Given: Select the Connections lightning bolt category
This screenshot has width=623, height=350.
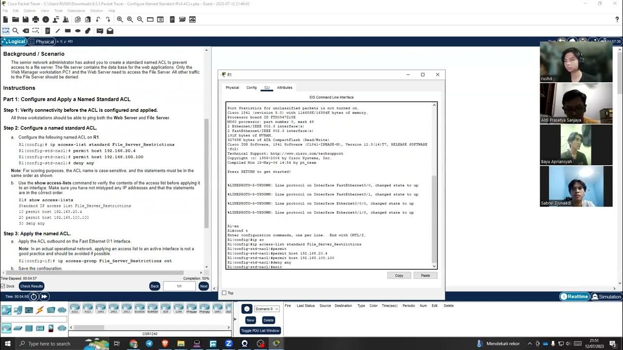Looking at the screenshot, I should 40,310.
